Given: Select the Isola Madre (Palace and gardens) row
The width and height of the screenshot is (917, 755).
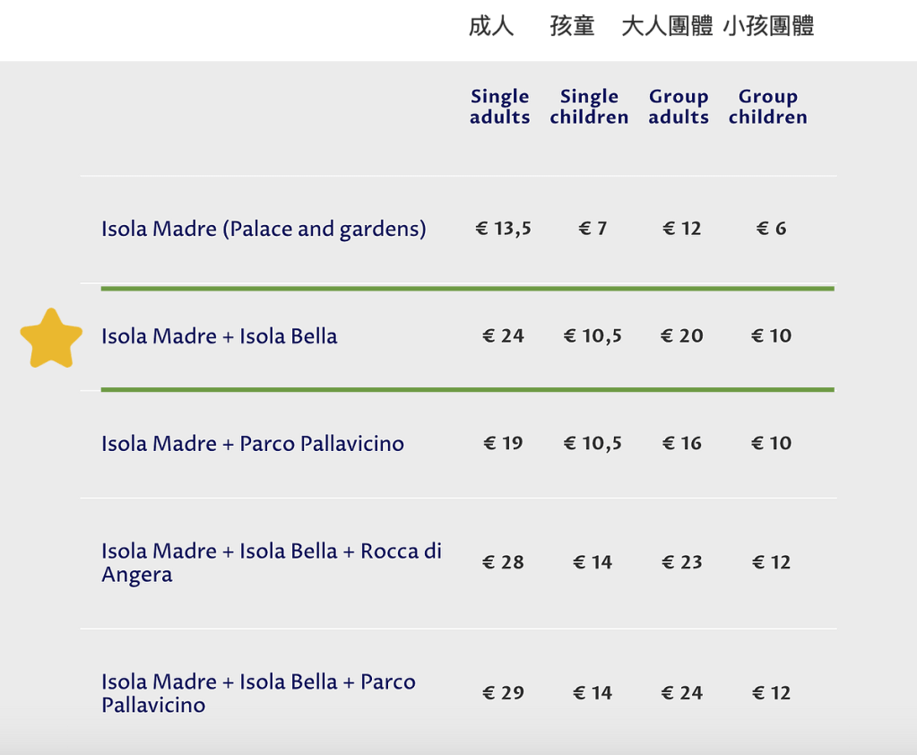Looking at the screenshot, I should (x=264, y=229).
